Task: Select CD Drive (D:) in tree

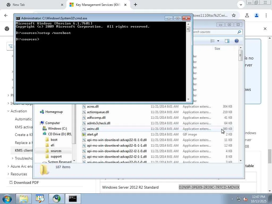Action: pos(59,134)
